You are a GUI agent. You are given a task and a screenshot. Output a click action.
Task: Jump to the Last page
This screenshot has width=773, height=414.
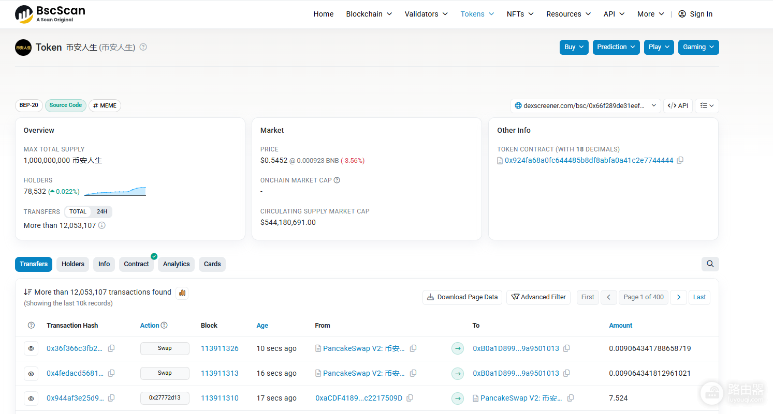click(699, 297)
